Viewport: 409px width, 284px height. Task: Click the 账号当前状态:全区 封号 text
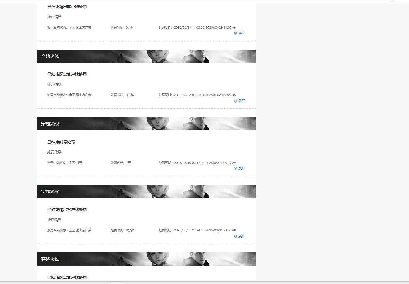(x=65, y=163)
